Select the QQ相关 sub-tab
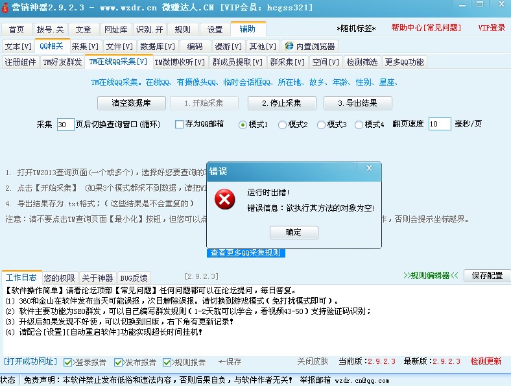Screen dimensions: 511x386 (52, 45)
